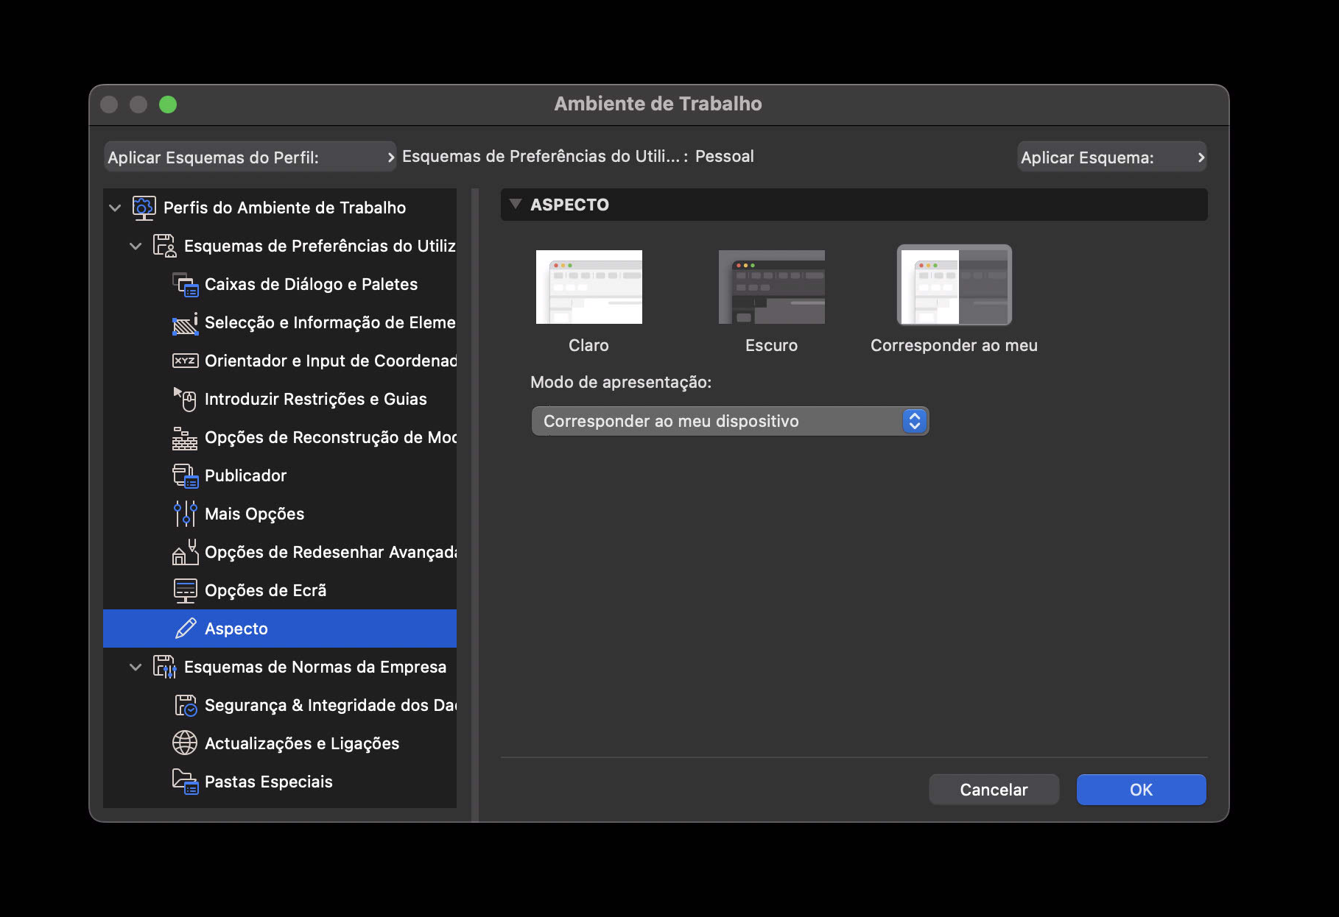
Task: Click the Segurança & Integridade dos Dados icon
Action: pyautogui.click(x=185, y=705)
